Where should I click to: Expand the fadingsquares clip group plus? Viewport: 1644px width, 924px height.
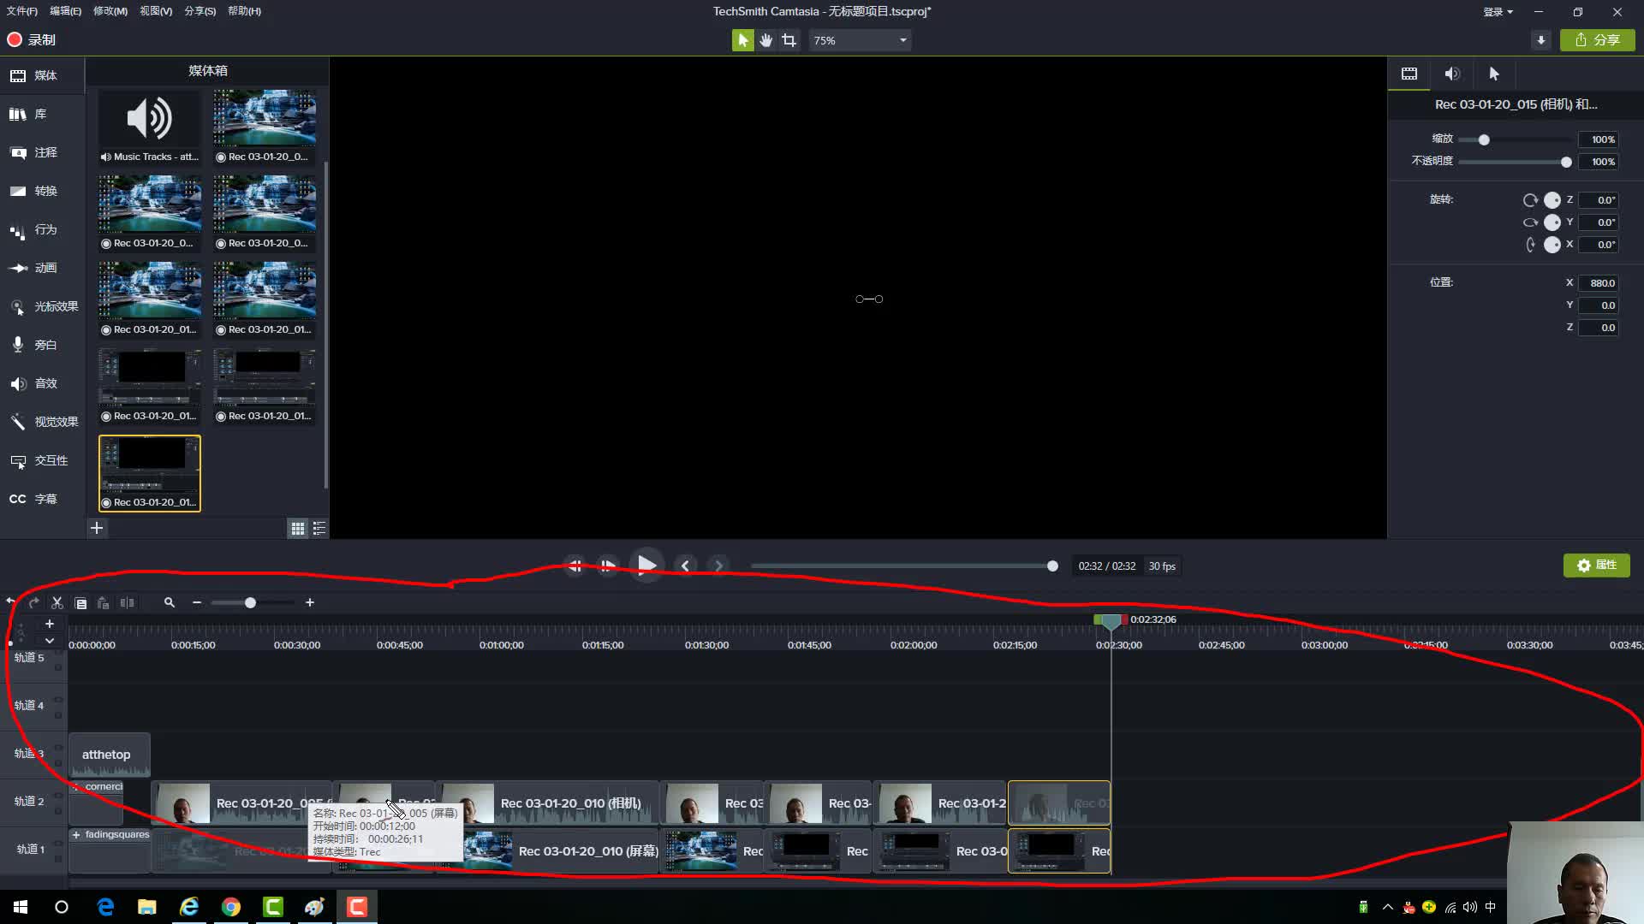(76, 835)
